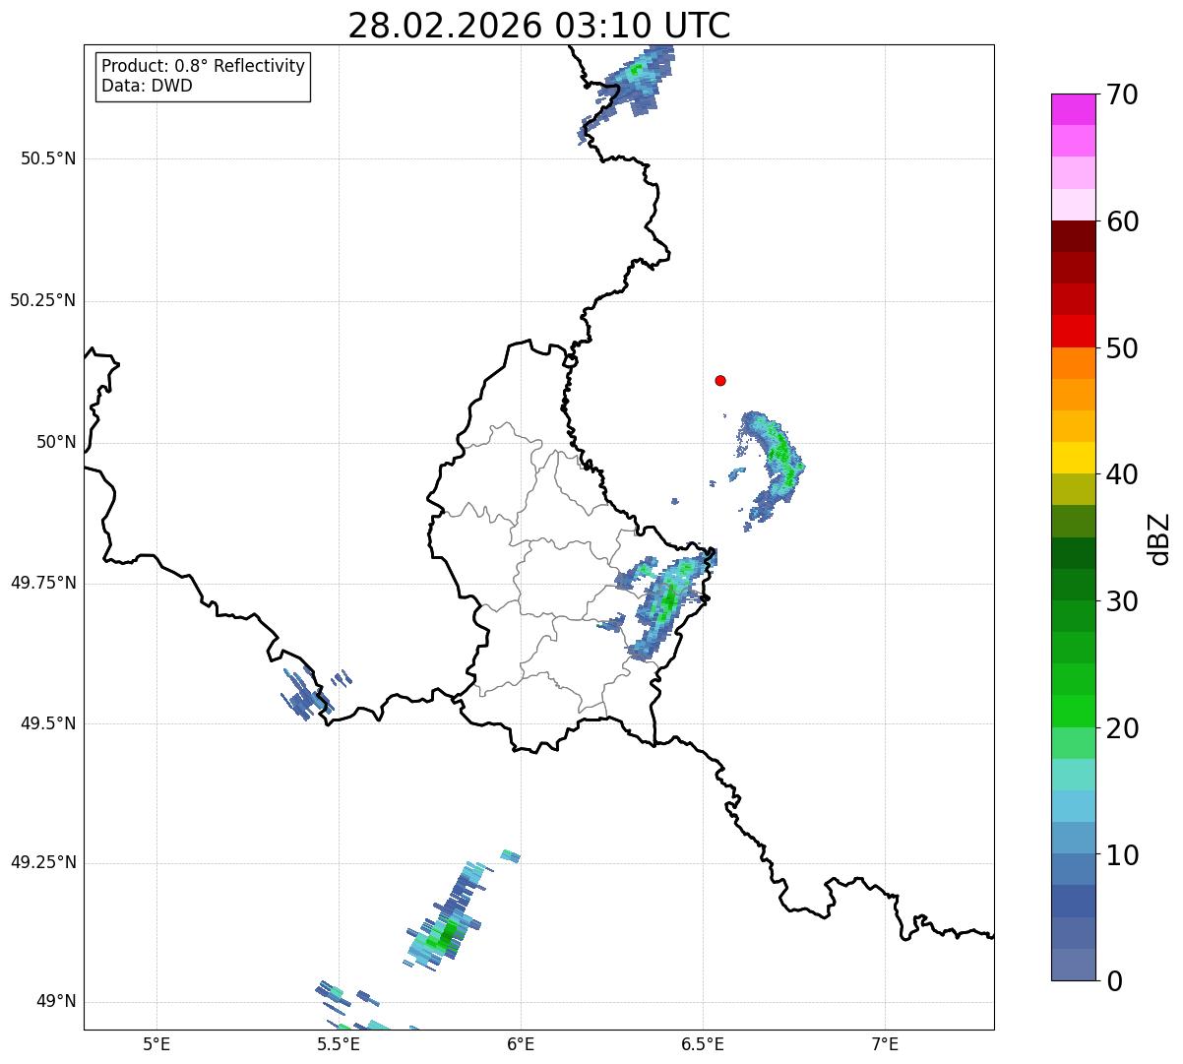Click the "dBZ" colorbar label

(1158, 538)
